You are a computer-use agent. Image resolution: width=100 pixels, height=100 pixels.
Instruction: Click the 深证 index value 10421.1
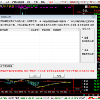click(x=23, y=98)
